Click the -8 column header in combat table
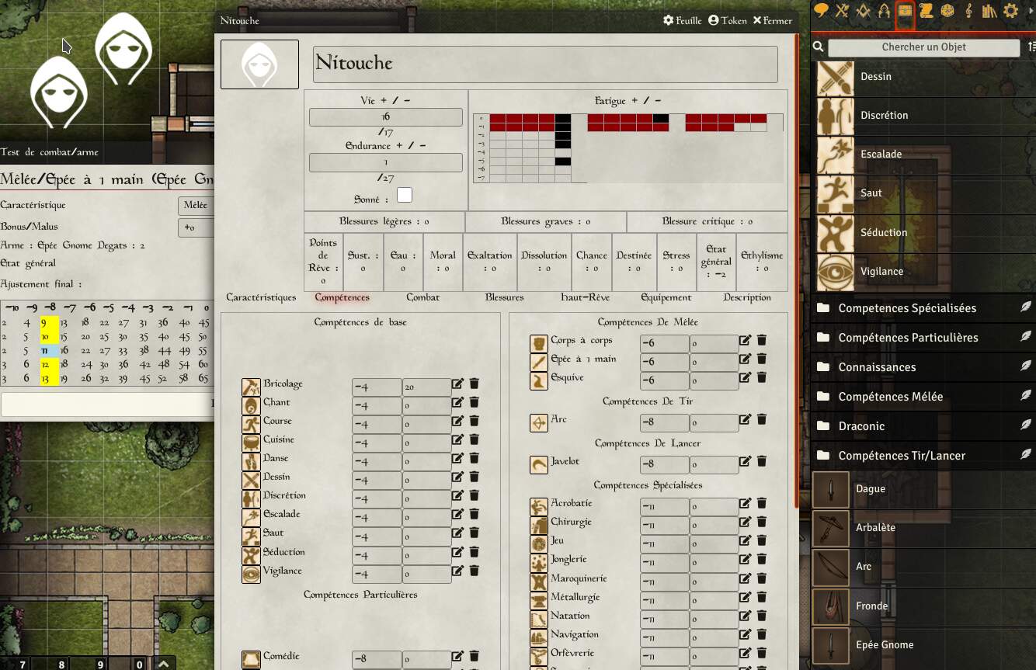Screen dimensions: 1036x670 click(x=49, y=307)
